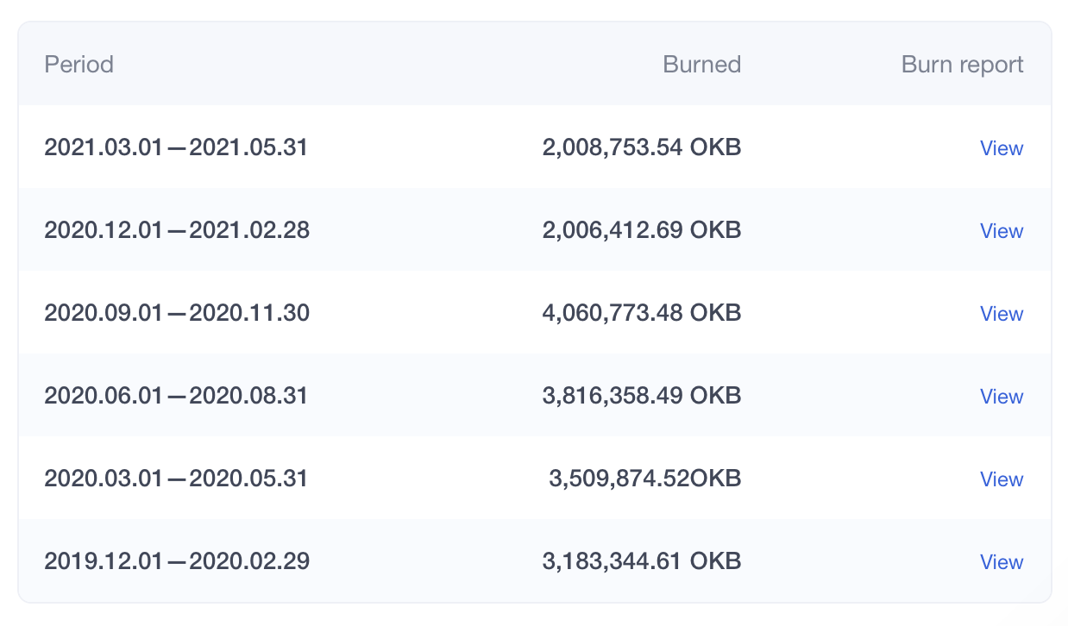1068x626 pixels.
Task: Click the Burn report column header
Action: click(x=962, y=65)
